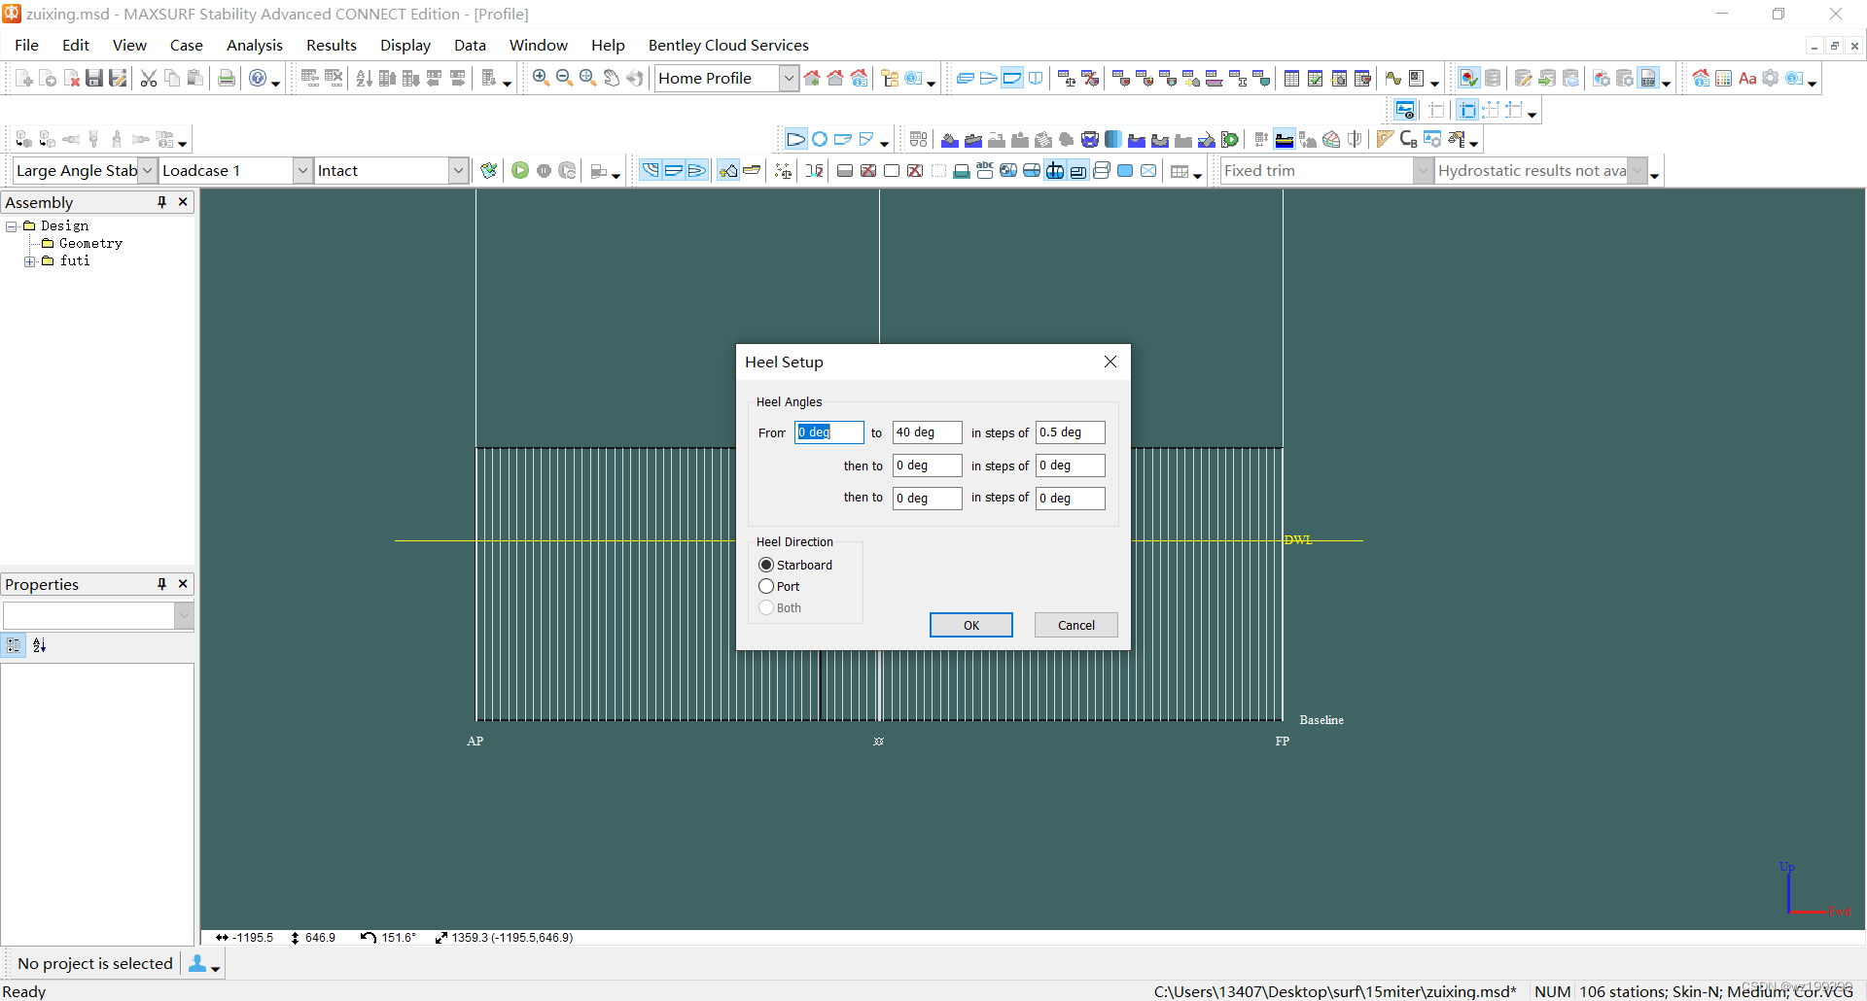Close the Heel Setup dialog with X

(x=1110, y=362)
